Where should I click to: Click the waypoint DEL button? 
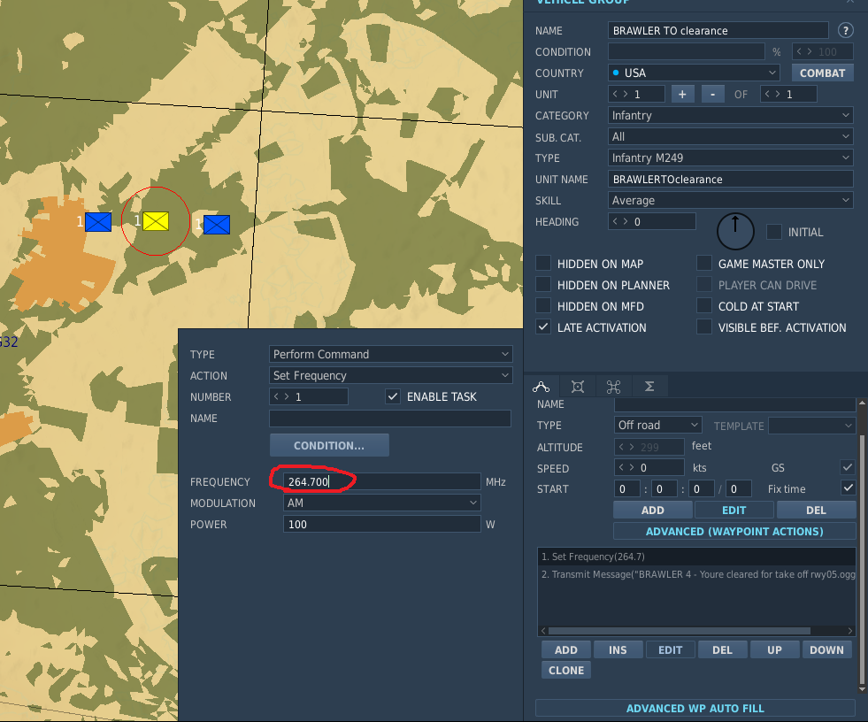[816, 510]
